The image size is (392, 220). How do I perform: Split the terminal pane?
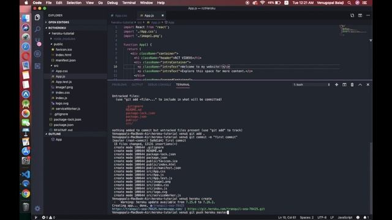(x=344, y=84)
